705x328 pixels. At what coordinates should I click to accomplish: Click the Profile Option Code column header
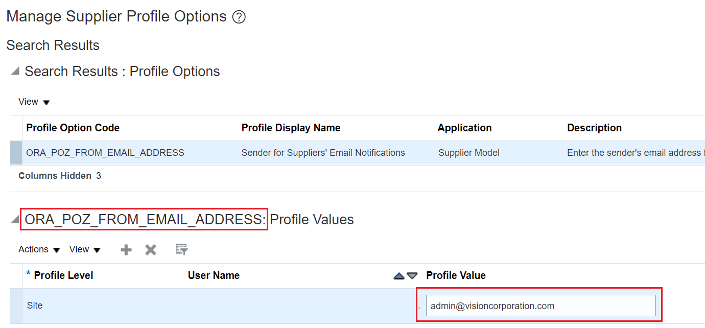[73, 128]
